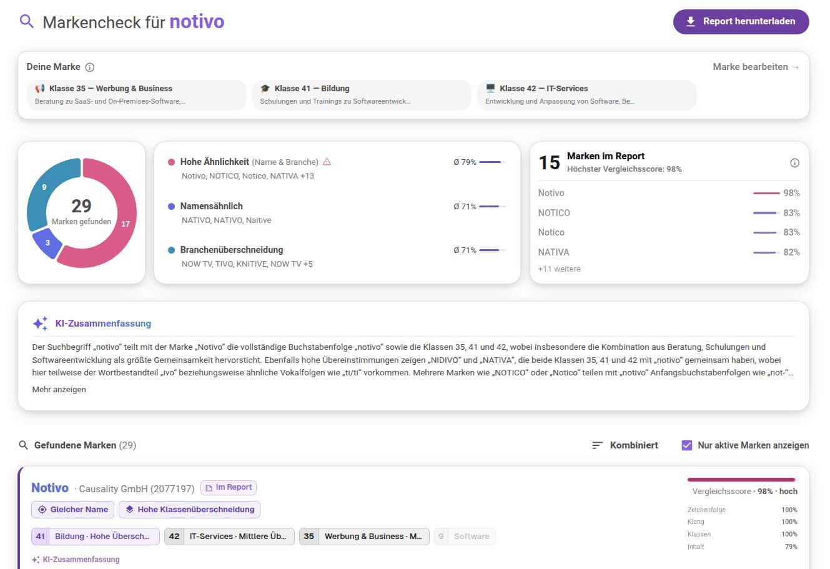Select Klasse 42 IT-Services chip
Image resolution: width=830 pixels, height=569 pixels.
tap(587, 95)
